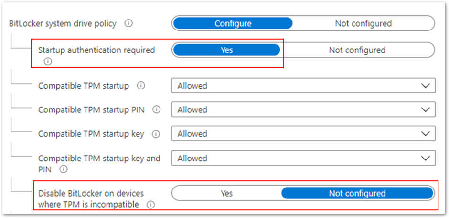449x218 pixels.
Task: Show info for Compatible TPM startup PIN
Action: [x=156, y=109]
